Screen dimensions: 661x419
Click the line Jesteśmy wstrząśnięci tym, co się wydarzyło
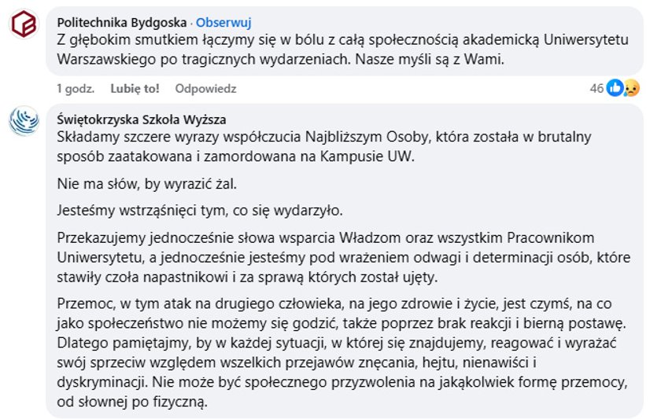(x=200, y=210)
